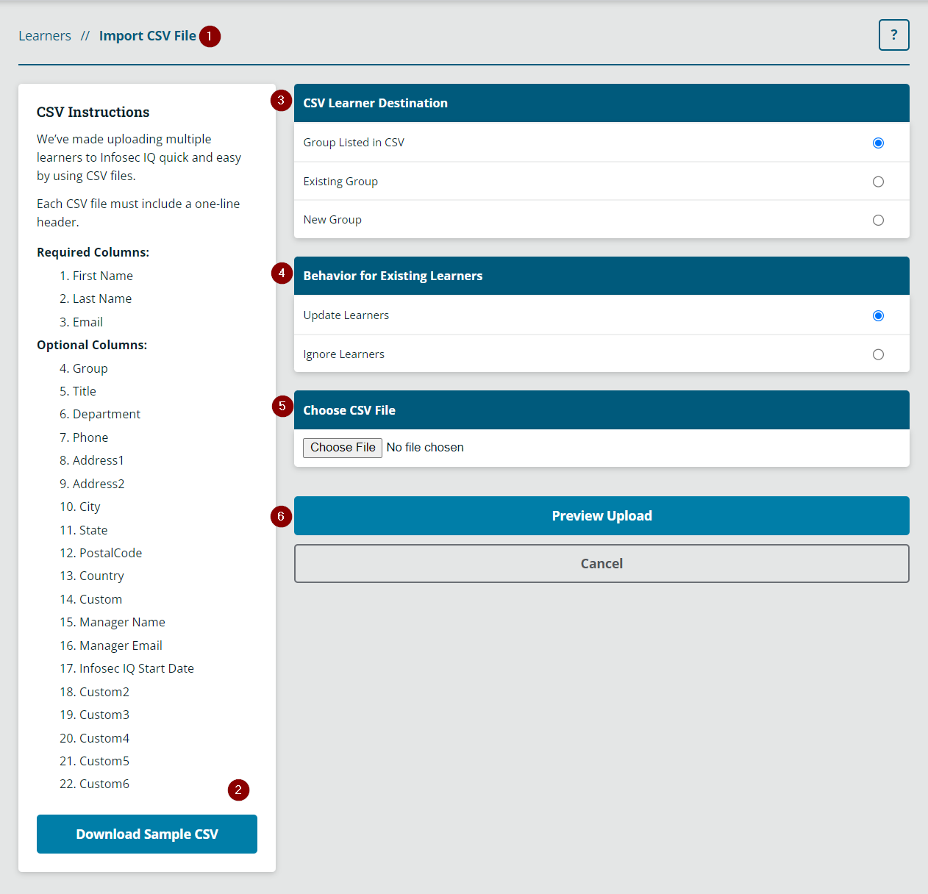Download the sample CSV file
Screen dimensions: 928x894
[146, 834]
